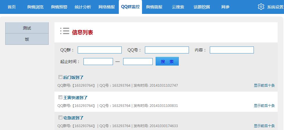Open the 统计分析 tab
284x130 pixels.
(83, 7)
